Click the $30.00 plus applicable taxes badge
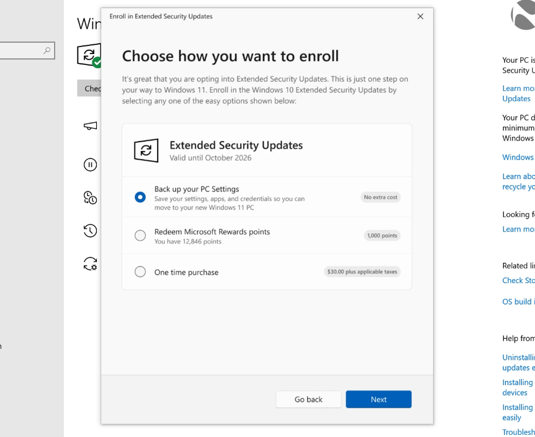The height and width of the screenshot is (437, 535). coord(362,272)
